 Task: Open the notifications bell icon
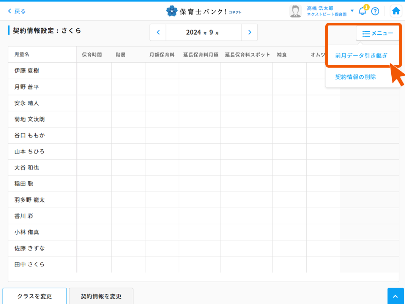tap(362, 11)
